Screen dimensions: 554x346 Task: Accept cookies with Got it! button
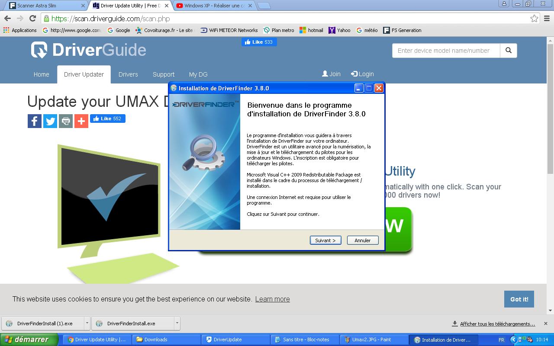[519, 299]
